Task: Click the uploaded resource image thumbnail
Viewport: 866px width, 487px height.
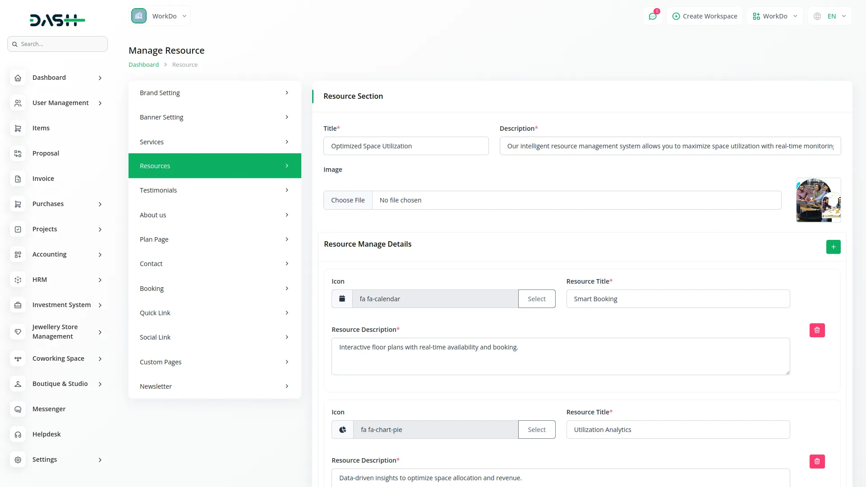Action: click(x=818, y=200)
